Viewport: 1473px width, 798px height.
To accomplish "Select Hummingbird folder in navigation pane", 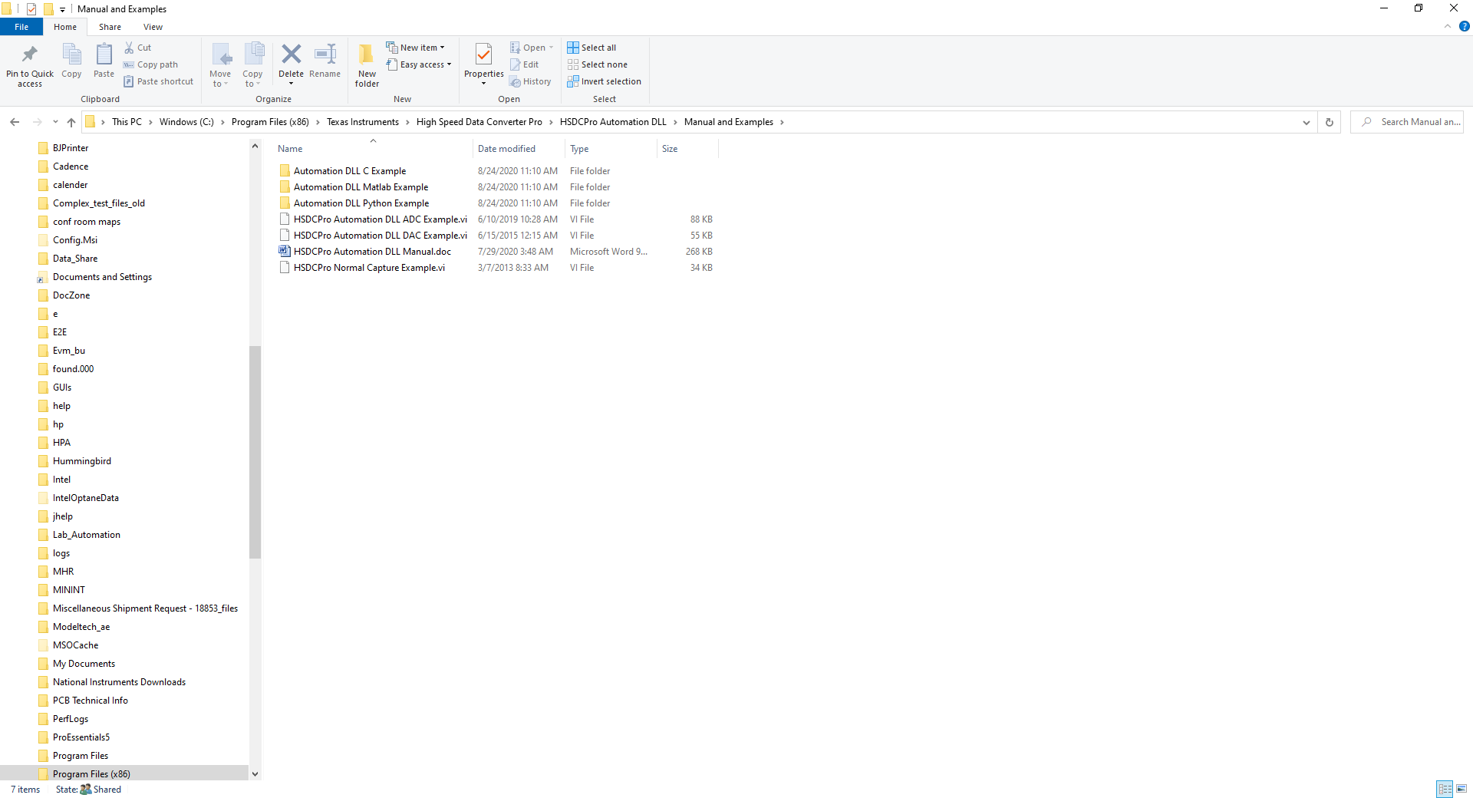I will coord(81,461).
